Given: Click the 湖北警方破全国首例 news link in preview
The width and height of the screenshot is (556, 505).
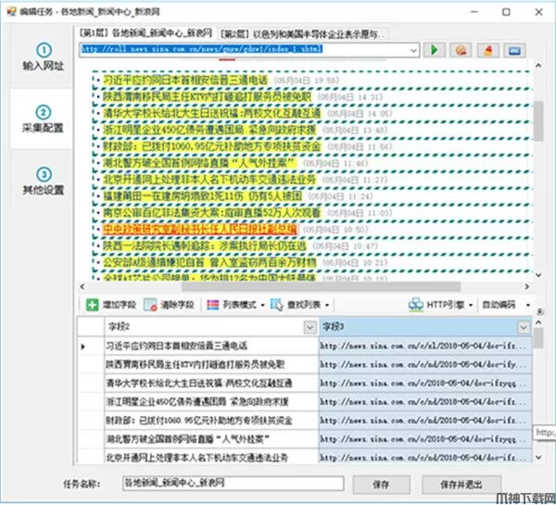Looking at the screenshot, I should point(199,163).
